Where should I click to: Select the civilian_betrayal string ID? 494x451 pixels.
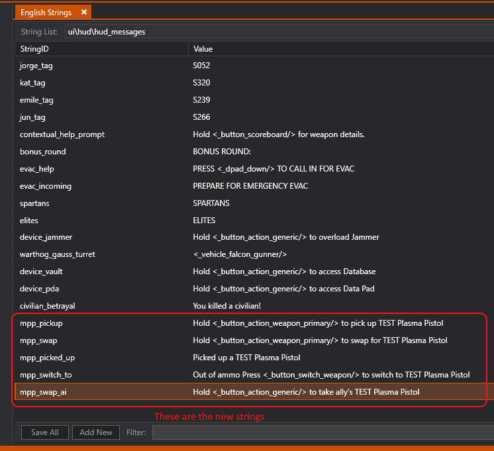pyautogui.click(x=47, y=306)
